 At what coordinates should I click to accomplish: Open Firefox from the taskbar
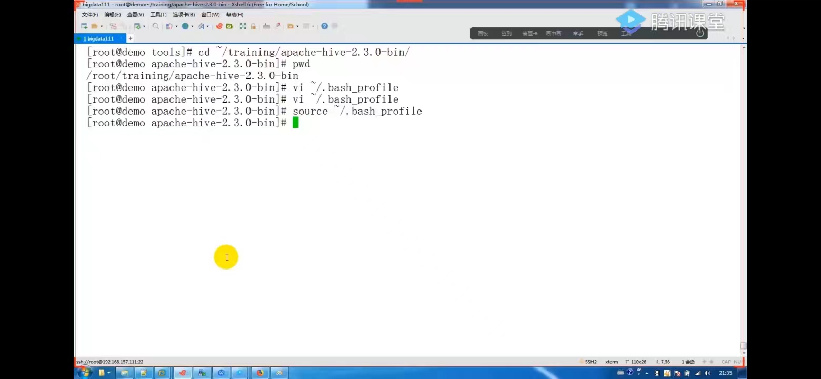pos(260,373)
